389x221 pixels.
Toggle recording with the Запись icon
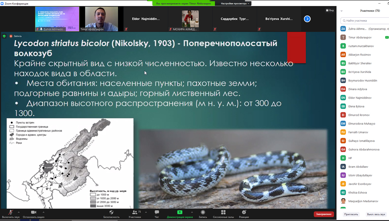coord(203,213)
